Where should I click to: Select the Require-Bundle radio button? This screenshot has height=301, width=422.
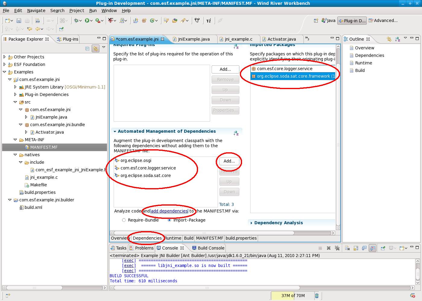click(124, 220)
